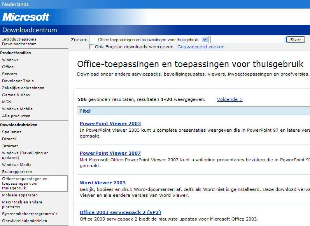Screen dimensions: 310x226
Task: Enable Ook Engelse downloads weergeven checkbox
Action: pos(91,46)
